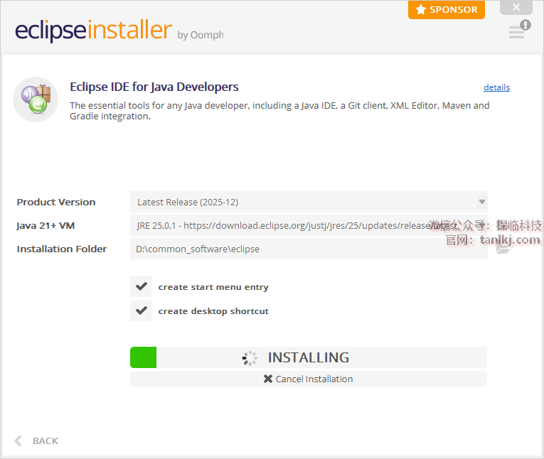544x459 pixels.
Task: Select the Latest Release (2025-12) combo box
Action: pos(309,202)
